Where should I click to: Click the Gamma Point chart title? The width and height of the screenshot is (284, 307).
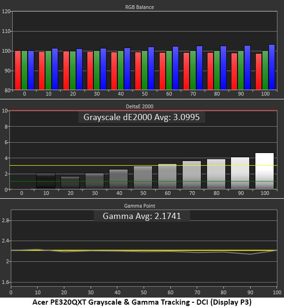point(139,206)
